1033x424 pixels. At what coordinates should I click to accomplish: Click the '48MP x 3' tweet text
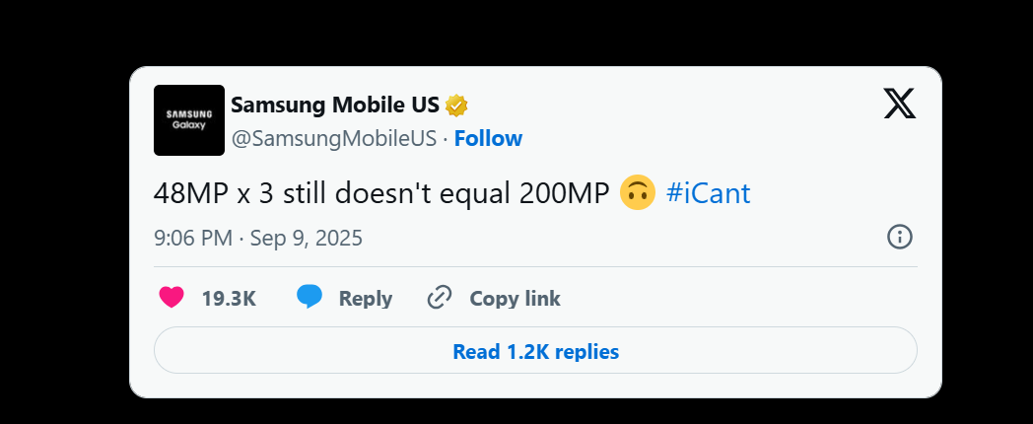coord(214,193)
